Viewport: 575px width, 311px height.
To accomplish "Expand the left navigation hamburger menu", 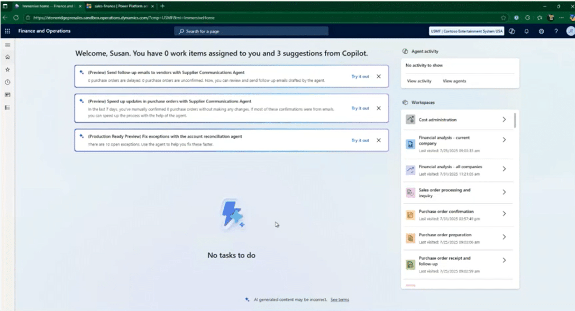I will click(x=7, y=44).
